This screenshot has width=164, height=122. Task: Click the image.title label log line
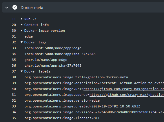click(x=76, y=77)
